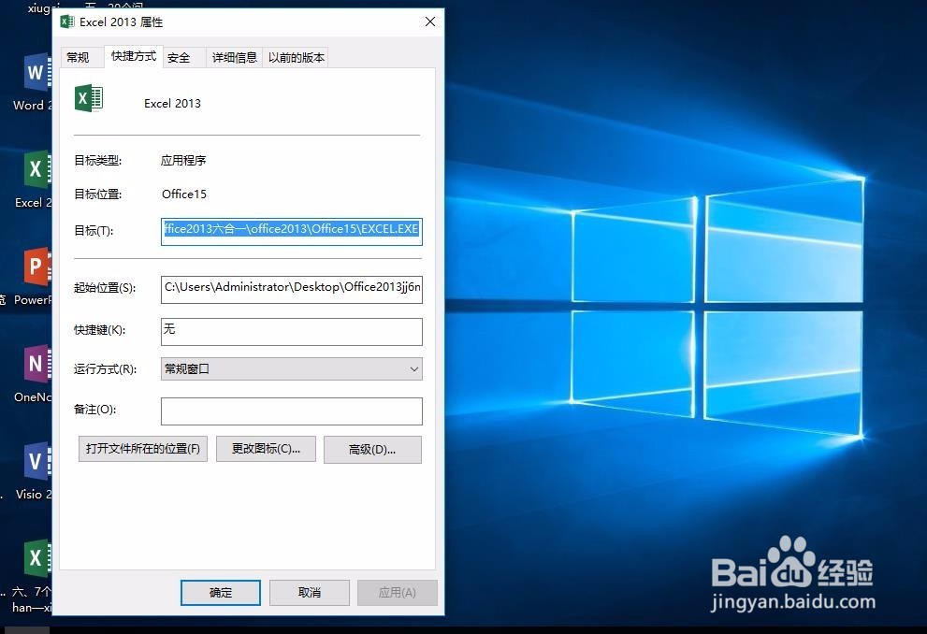The image size is (927, 634).
Task: Click the 快捷键(K) input field
Action: click(x=292, y=331)
